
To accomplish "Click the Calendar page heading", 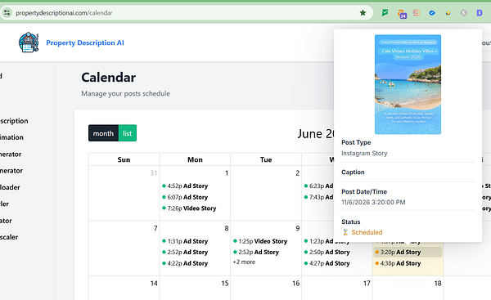I will point(108,78).
